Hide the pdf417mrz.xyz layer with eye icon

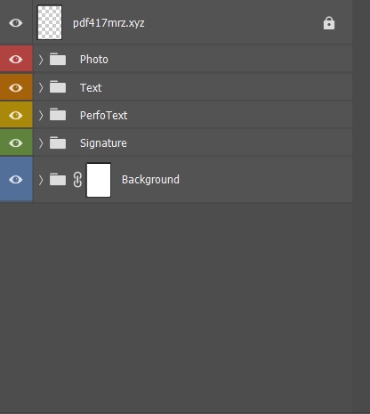pyautogui.click(x=16, y=23)
